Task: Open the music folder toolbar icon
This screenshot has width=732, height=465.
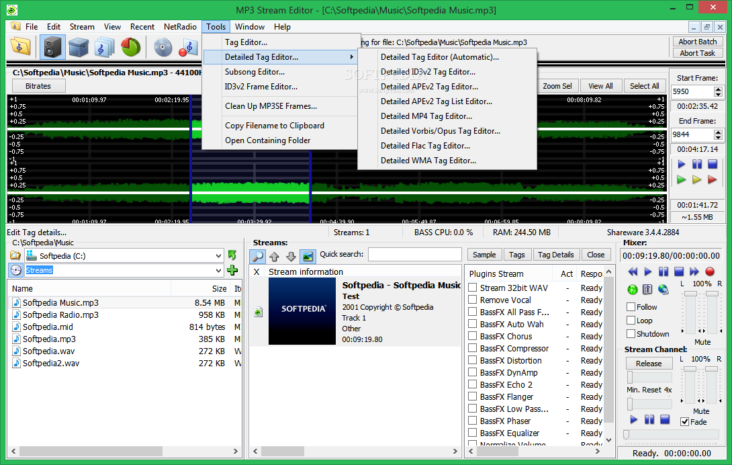Action: coord(21,47)
